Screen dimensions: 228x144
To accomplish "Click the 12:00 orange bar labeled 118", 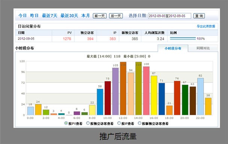I will click(123, 88).
